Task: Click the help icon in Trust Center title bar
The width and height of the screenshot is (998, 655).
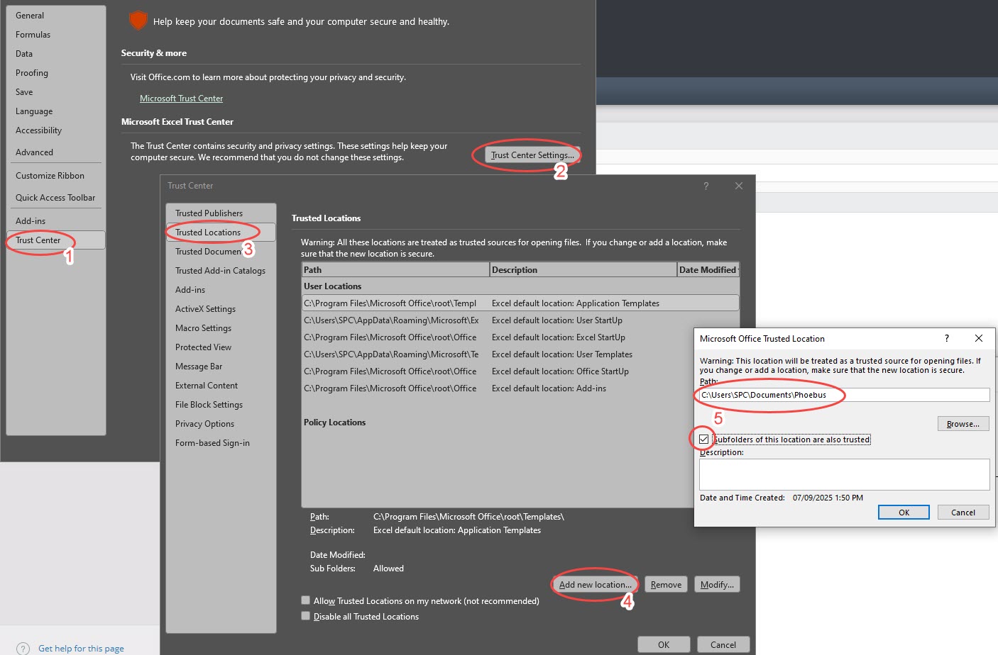Action: click(x=706, y=186)
